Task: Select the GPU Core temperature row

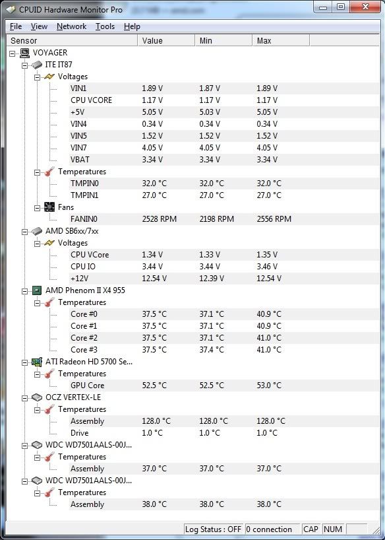Action: click(223, 386)
